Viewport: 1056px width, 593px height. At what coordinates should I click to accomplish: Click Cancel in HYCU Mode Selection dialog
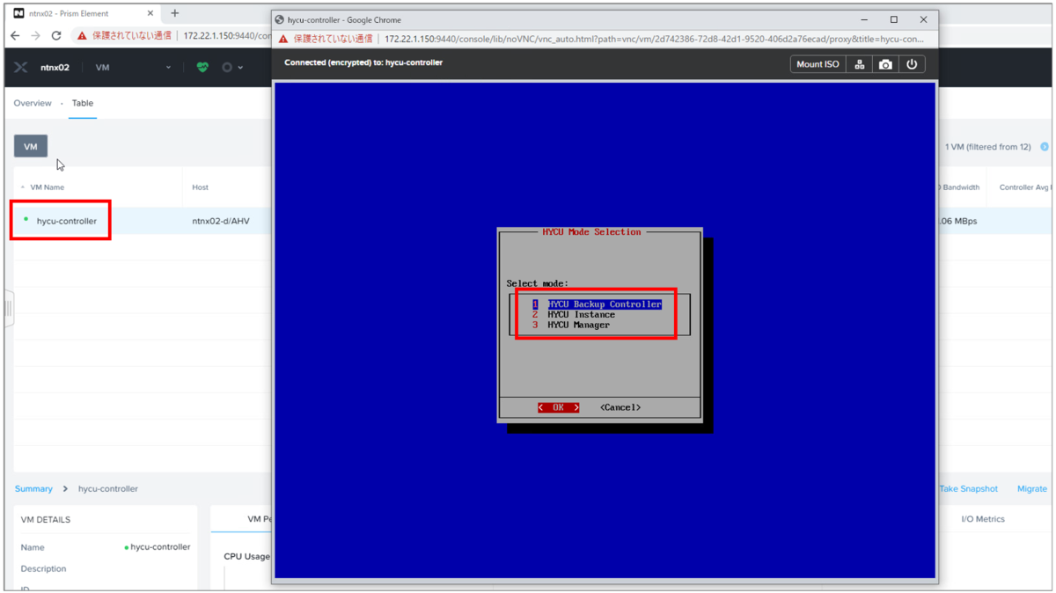coord(620,407)
